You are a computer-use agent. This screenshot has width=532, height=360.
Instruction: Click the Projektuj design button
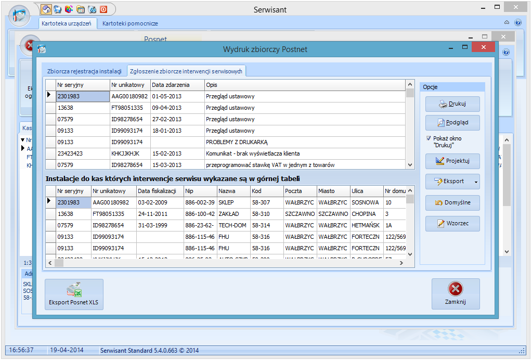(452, 161)
